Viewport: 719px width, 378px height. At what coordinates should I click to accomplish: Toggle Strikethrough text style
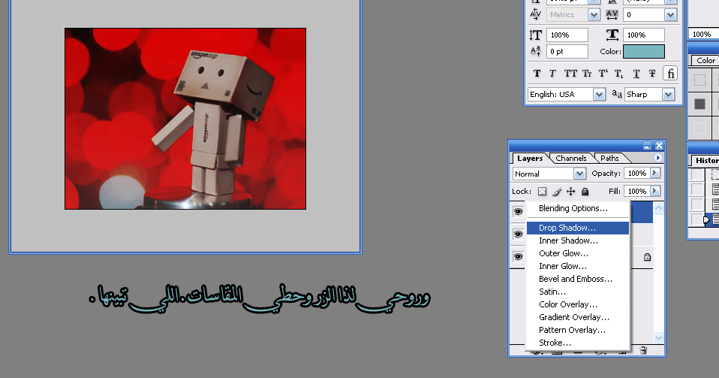click(x=651, y=74)
